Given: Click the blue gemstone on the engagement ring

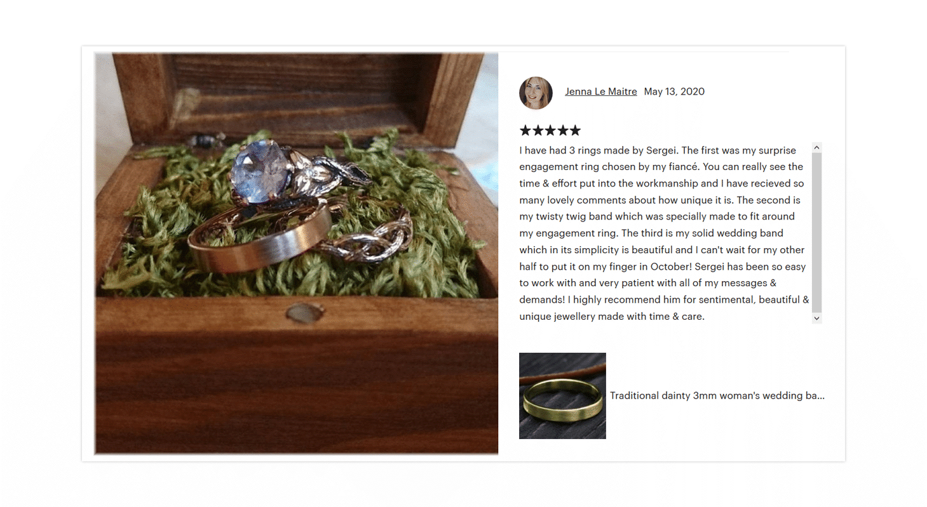Looking at the screenshot, I should [x=256, y=169].
